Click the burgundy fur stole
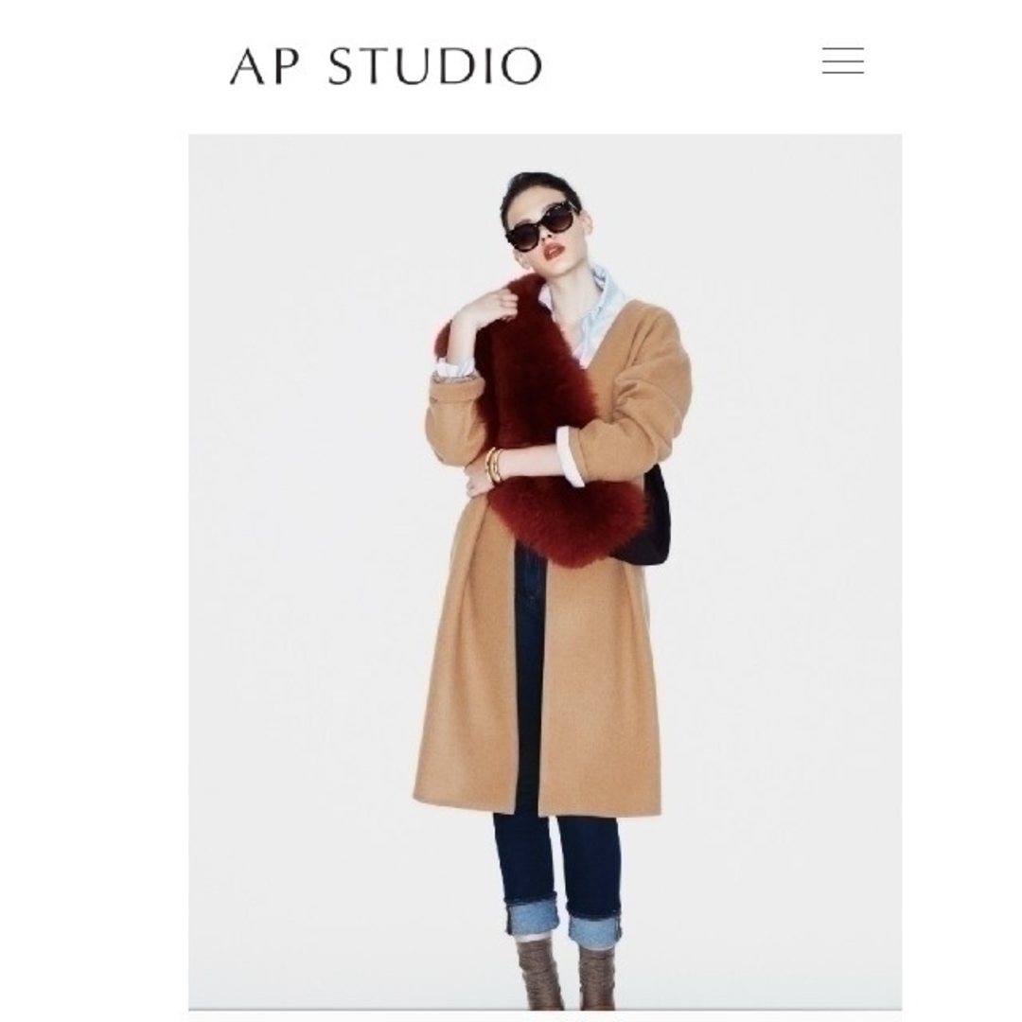Screen dimensions: 1022x1022 (x=543, y=425)
